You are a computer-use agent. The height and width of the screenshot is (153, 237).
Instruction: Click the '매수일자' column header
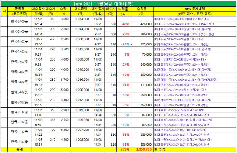click(x=38, y=9)
